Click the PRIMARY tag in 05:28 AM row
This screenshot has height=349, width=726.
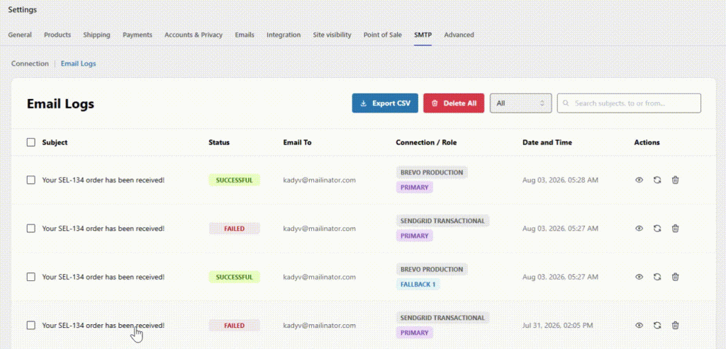pos(414,187)
